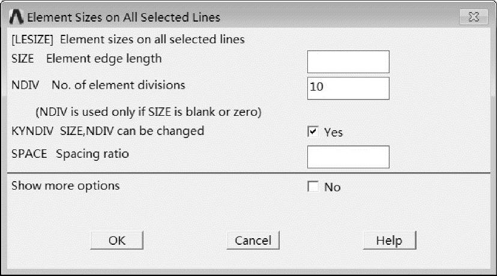
Task: Click the dialog title 'Element Sizes on All Selected Lines'
Action: coord(124,17)
